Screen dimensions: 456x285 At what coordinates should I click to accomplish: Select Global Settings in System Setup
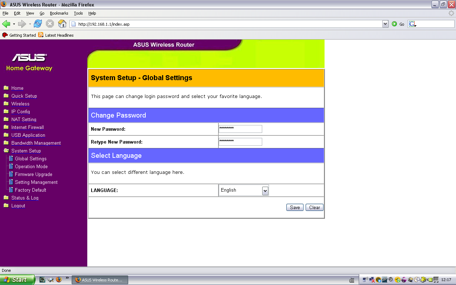[x=31, y=159]
